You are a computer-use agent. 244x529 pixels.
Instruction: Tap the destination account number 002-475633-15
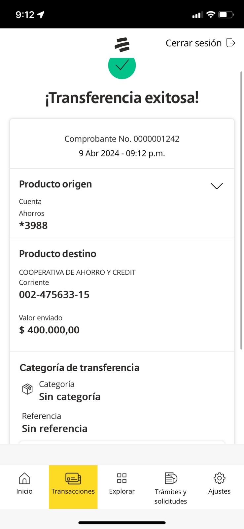point(54,295)
